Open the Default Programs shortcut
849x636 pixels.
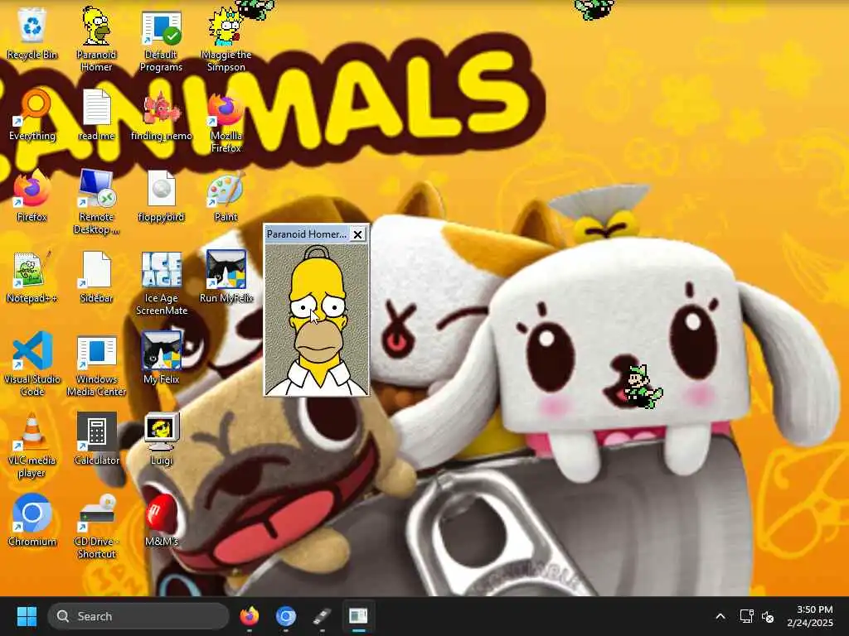[x=161, y=41]
